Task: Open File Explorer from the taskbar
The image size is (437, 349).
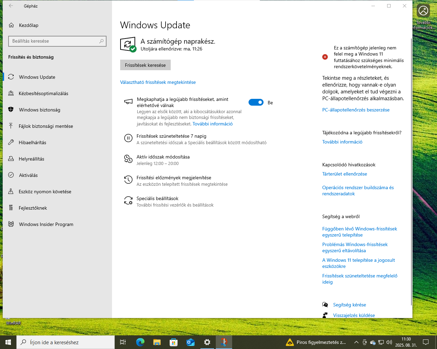Action: point(157,342)
